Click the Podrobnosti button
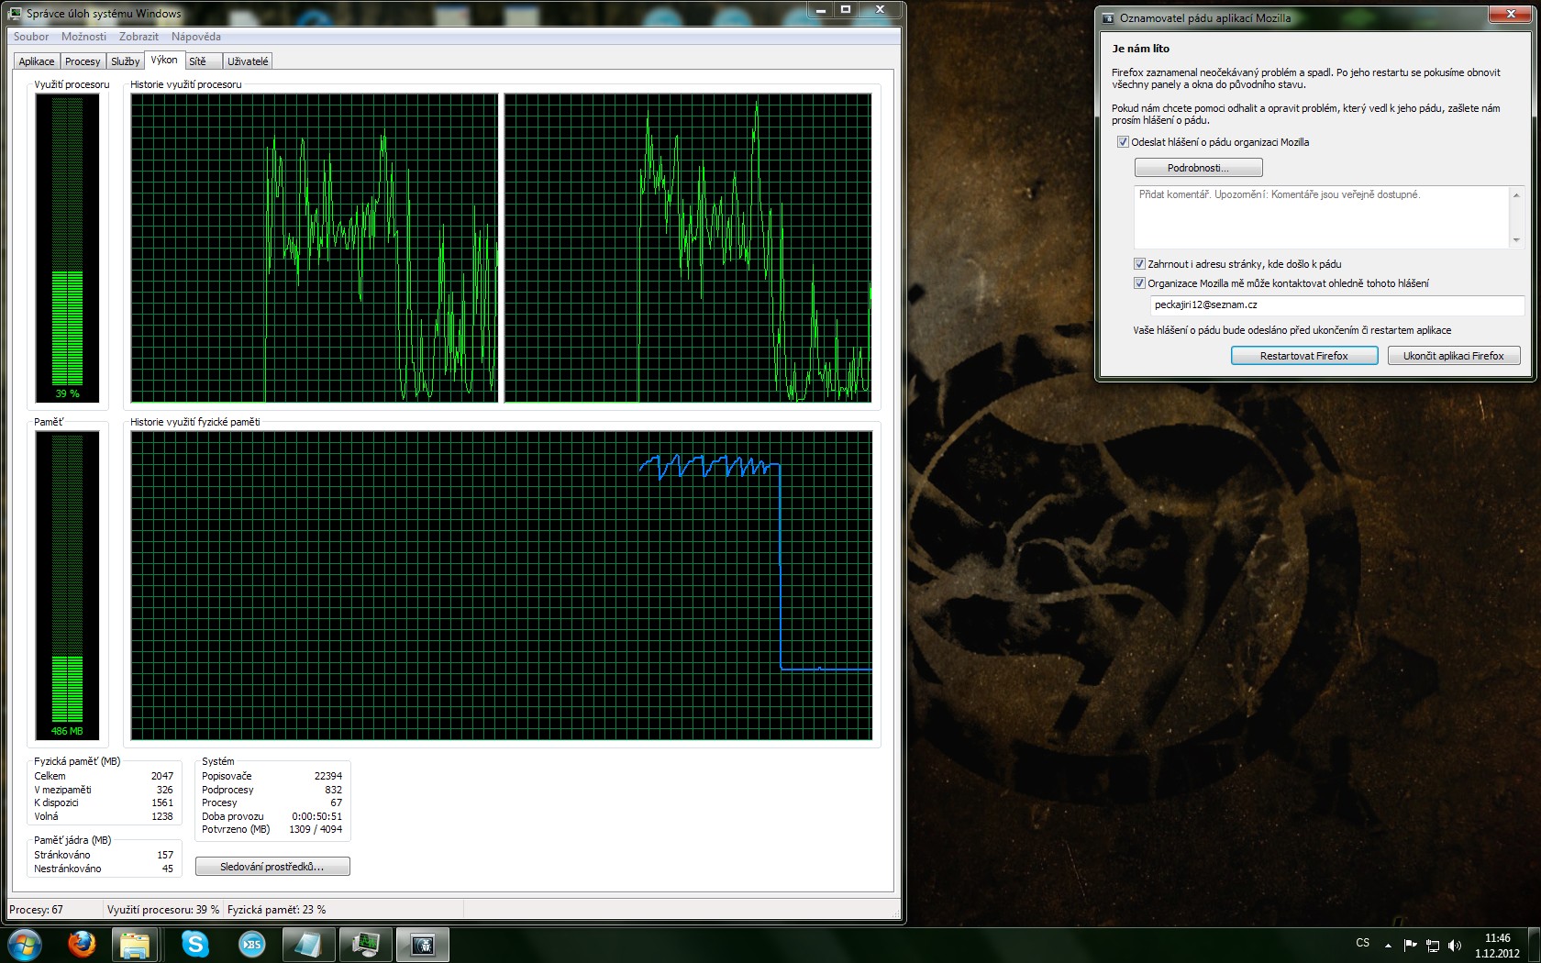 [1198, 168]
